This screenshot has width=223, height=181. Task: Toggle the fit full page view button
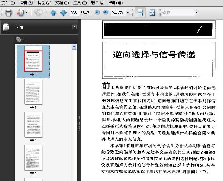coord(152,13)
